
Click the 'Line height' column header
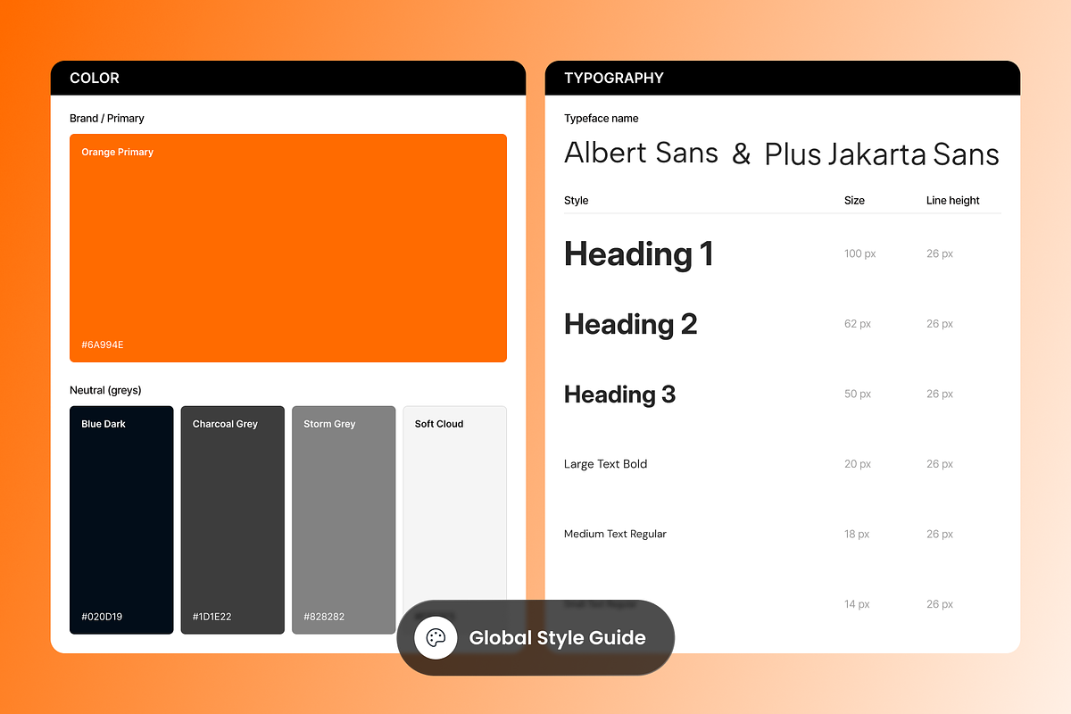click(x=953, y=201)
